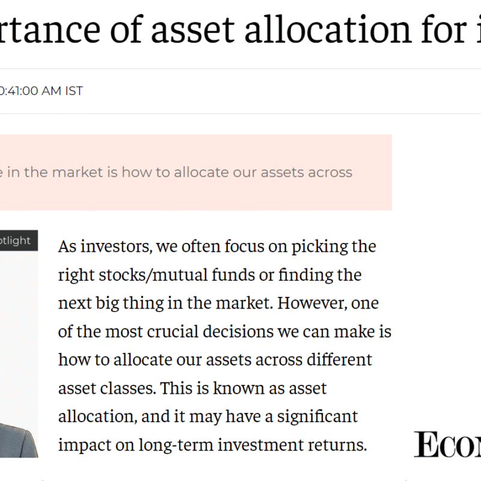Image resolution: width=481 pixels, height=481 pixels.
Task: Click the Spotlight tag above the photo
Action: (17, 240)
